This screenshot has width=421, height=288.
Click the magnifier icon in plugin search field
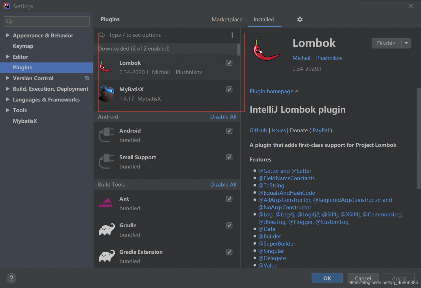(102, 35)
